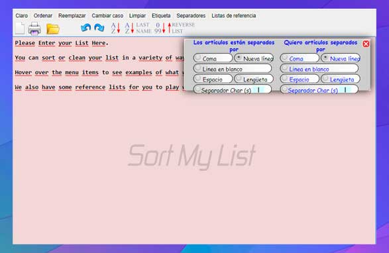389x253 pixels.
Task: Redo with the blue right arrow
Action: point(99,28)
